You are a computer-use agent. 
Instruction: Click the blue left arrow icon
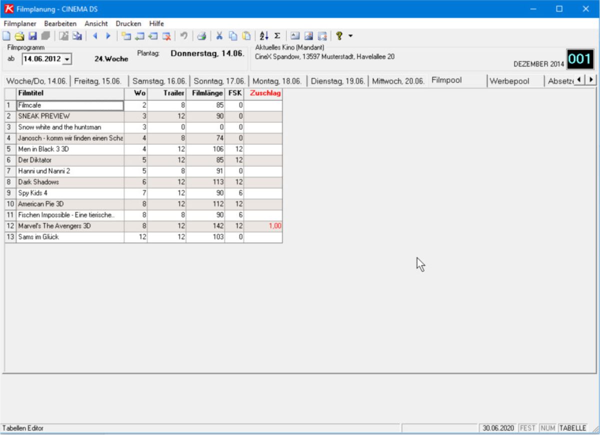pos(95,36)
